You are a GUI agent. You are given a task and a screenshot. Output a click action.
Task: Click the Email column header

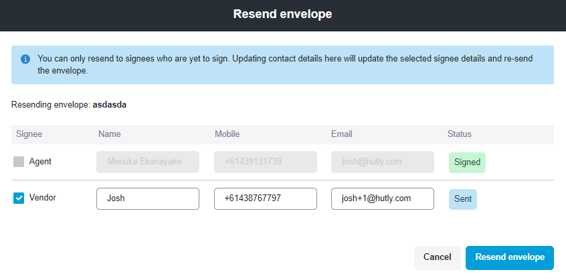coord(342,134)
